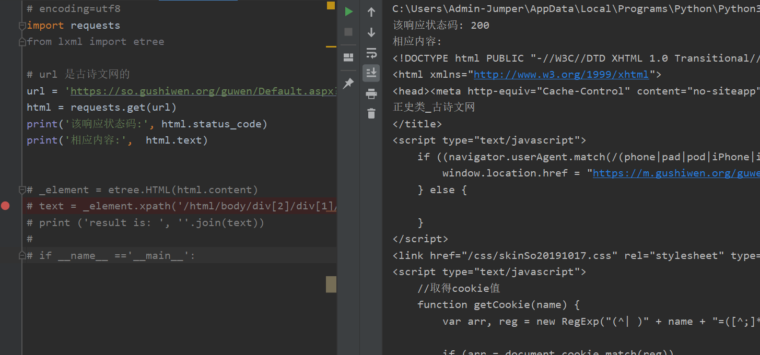Click the restore layout icon in run toolbar
760x355 pixels.
(348, 57)
